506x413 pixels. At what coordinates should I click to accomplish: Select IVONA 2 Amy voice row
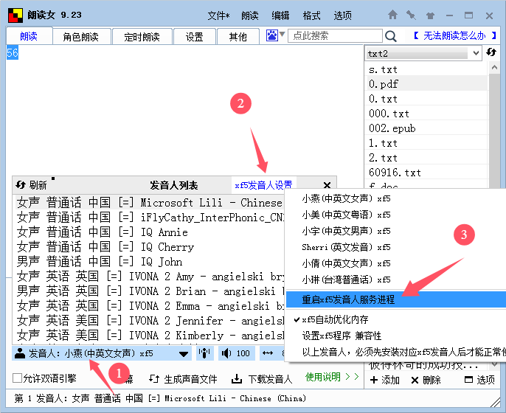click(150, 276)
